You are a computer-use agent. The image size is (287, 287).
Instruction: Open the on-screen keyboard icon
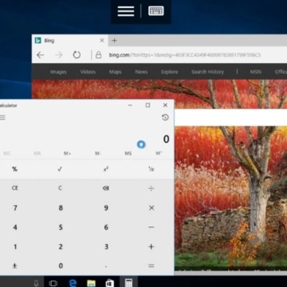pyautogui.click(x=156, y=11)
